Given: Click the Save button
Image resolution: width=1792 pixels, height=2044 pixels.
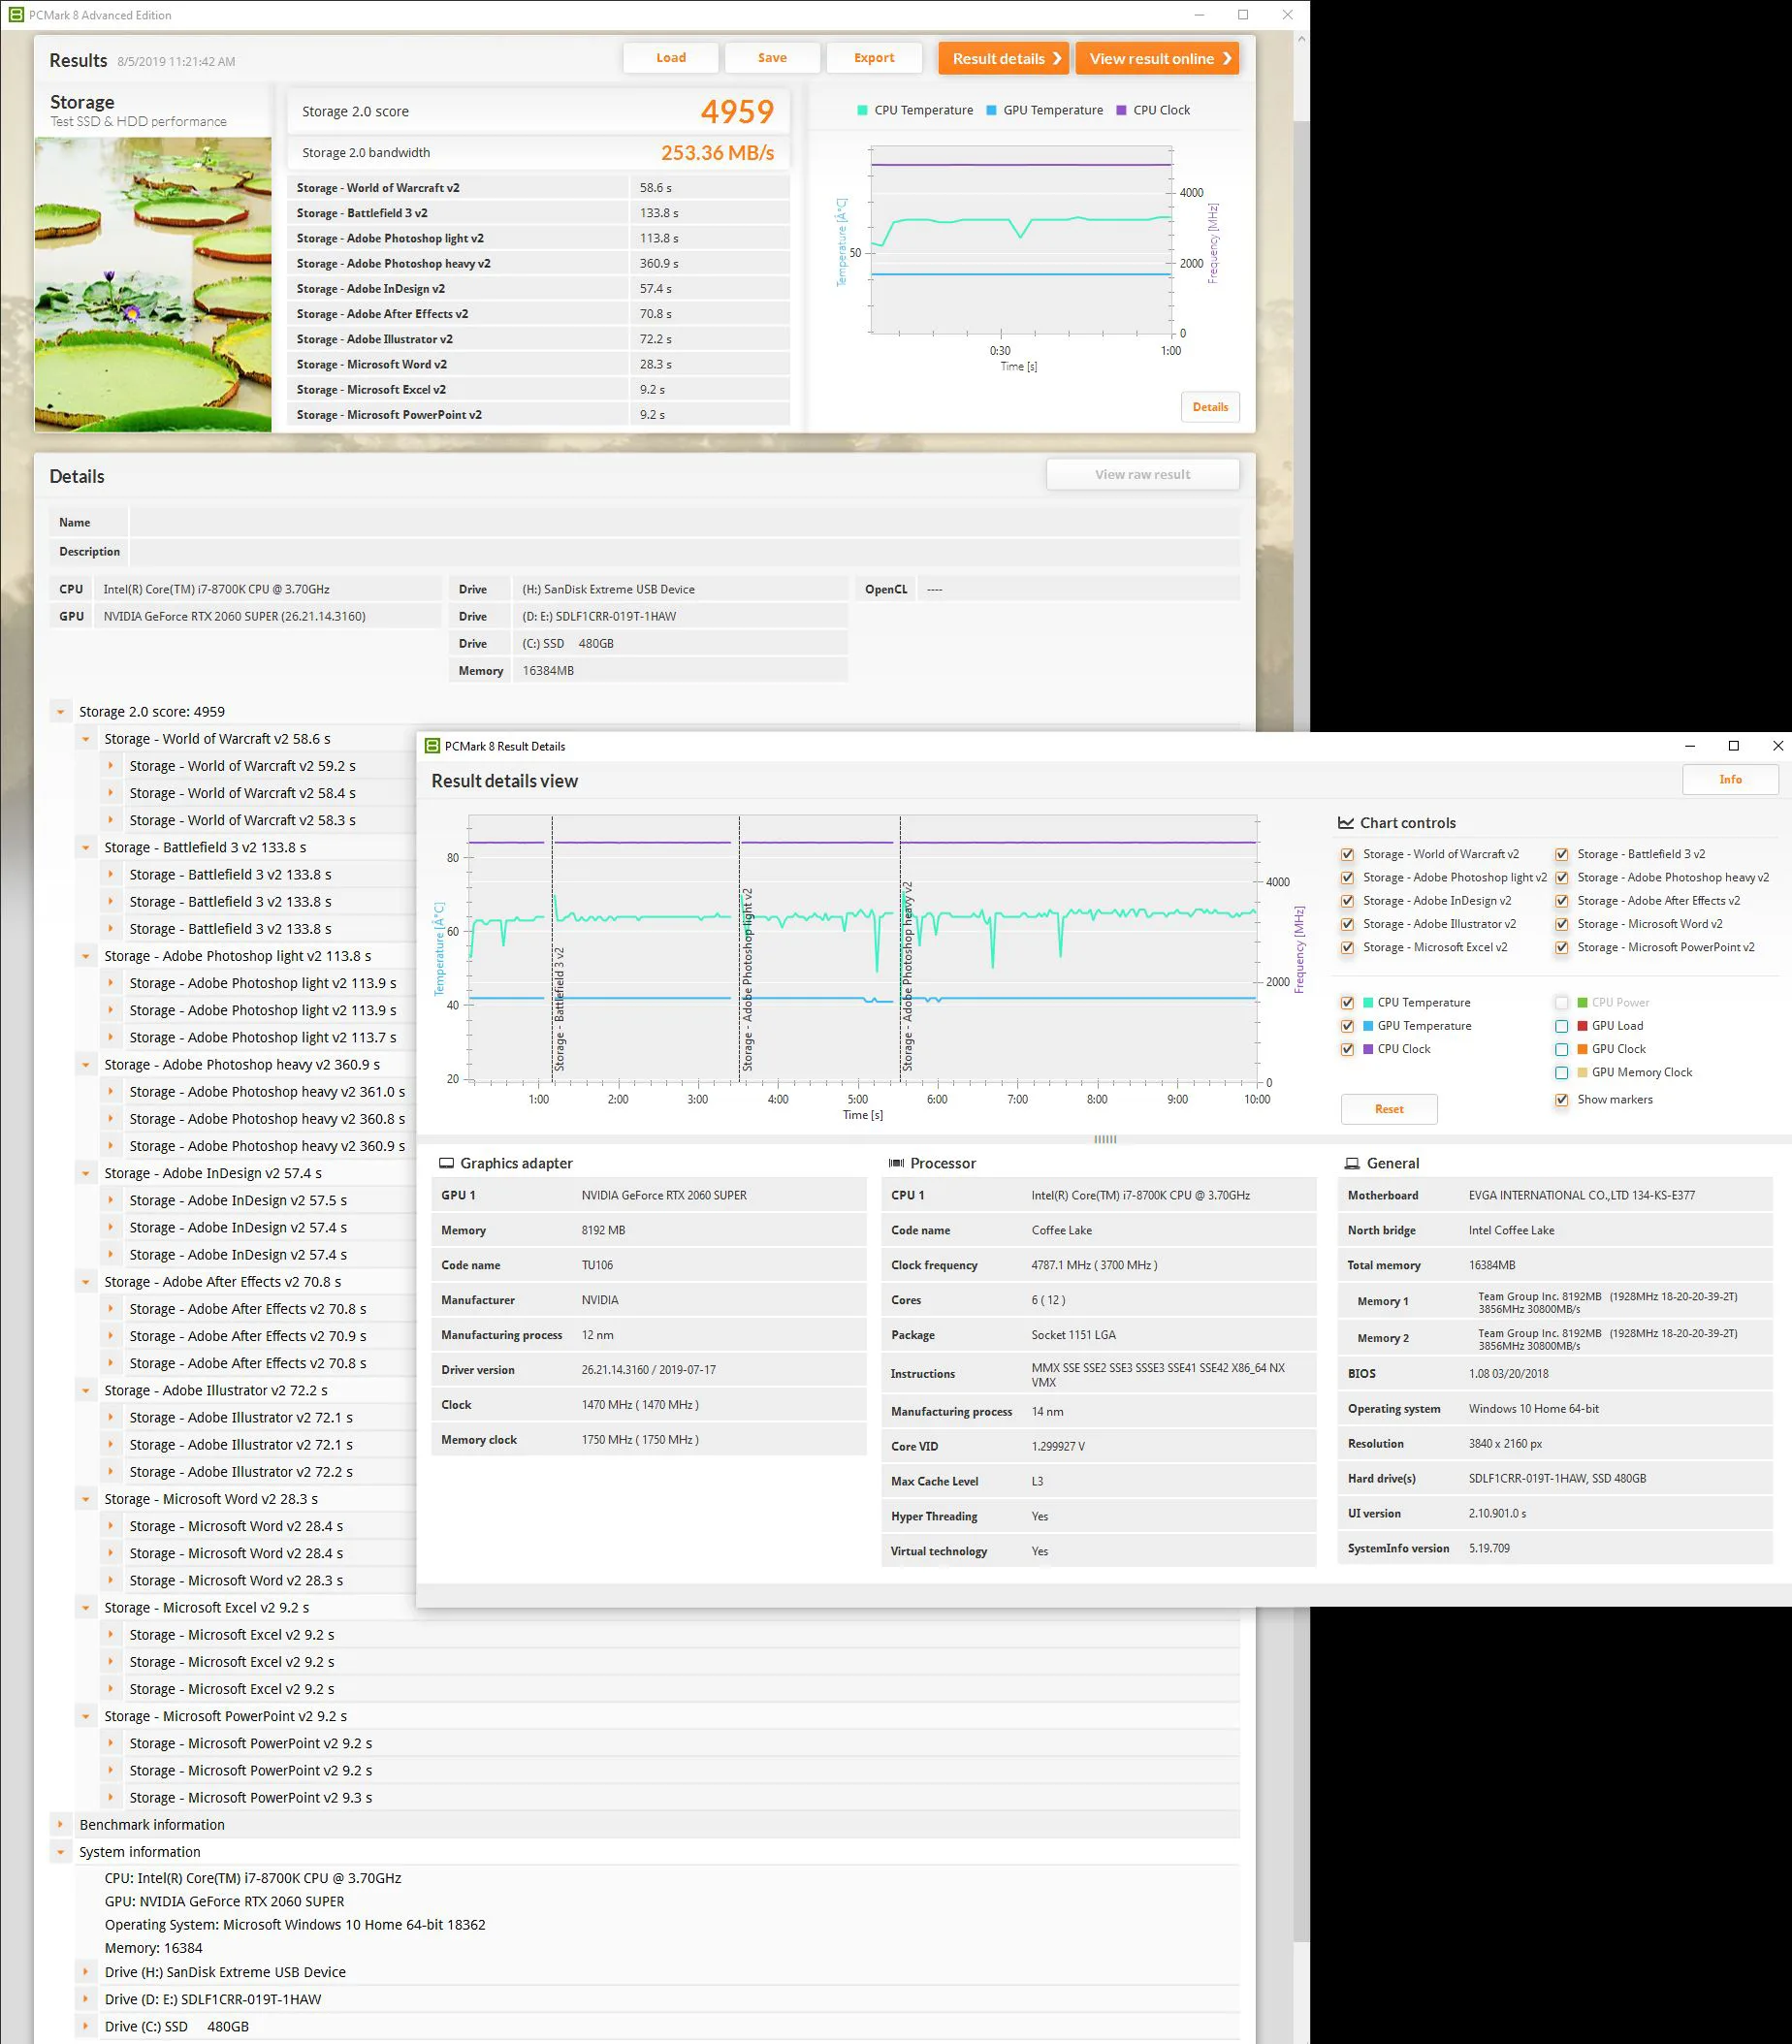Looking at the screenshot, I should coord(772,58).
